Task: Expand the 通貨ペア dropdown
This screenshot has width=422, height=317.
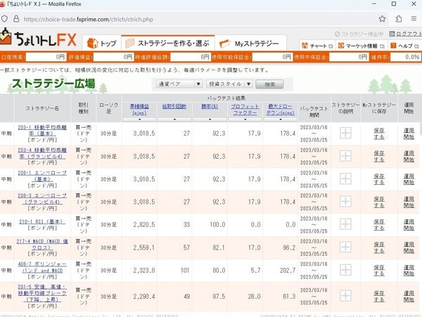Action: (x=179, y=84)
